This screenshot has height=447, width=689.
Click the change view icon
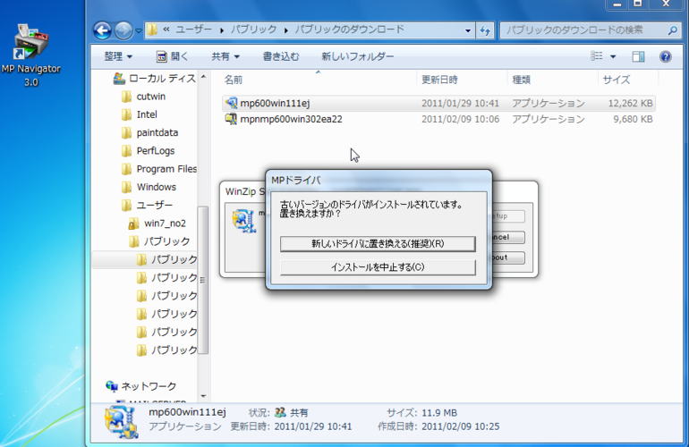pos(596,56)
